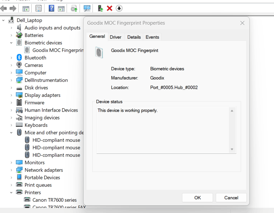Screen dimensions: 274x213
Task: Click the Help toolbar icon
Action: (51, 8)
